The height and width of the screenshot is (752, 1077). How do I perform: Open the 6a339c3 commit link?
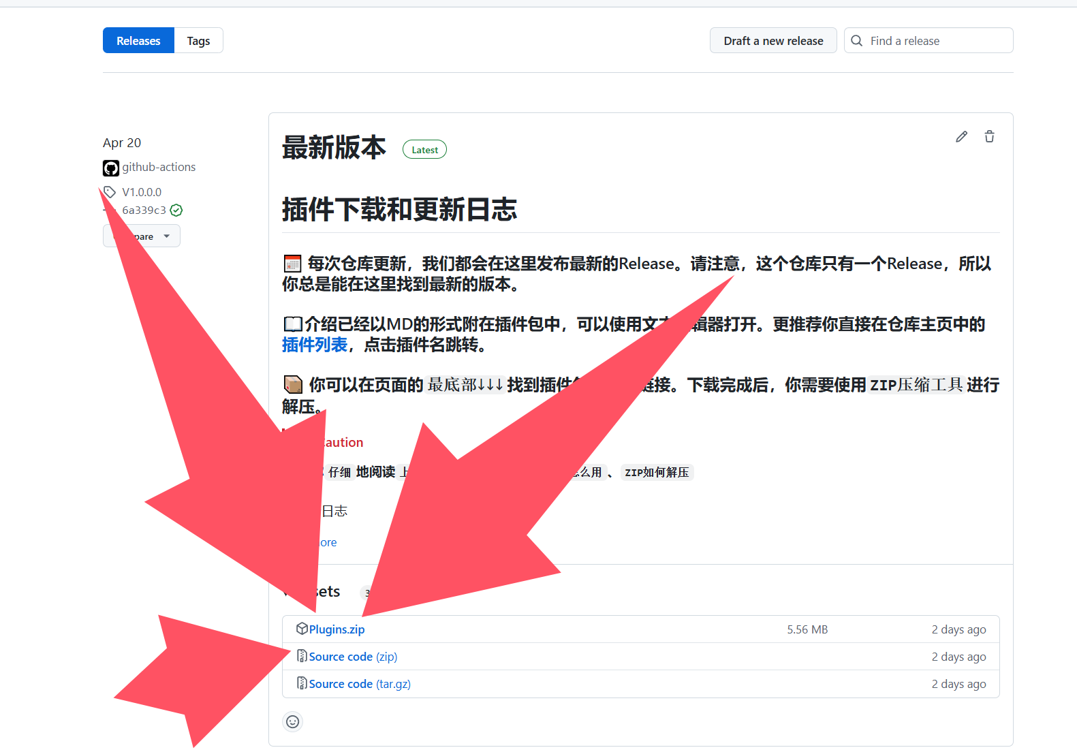tap(144, 210)
